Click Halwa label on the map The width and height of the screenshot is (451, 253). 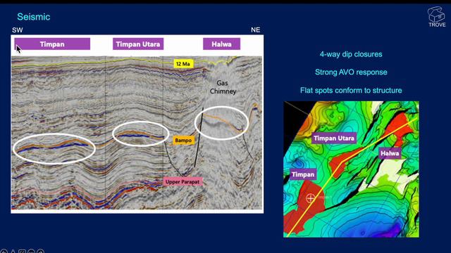coord(390,153)
